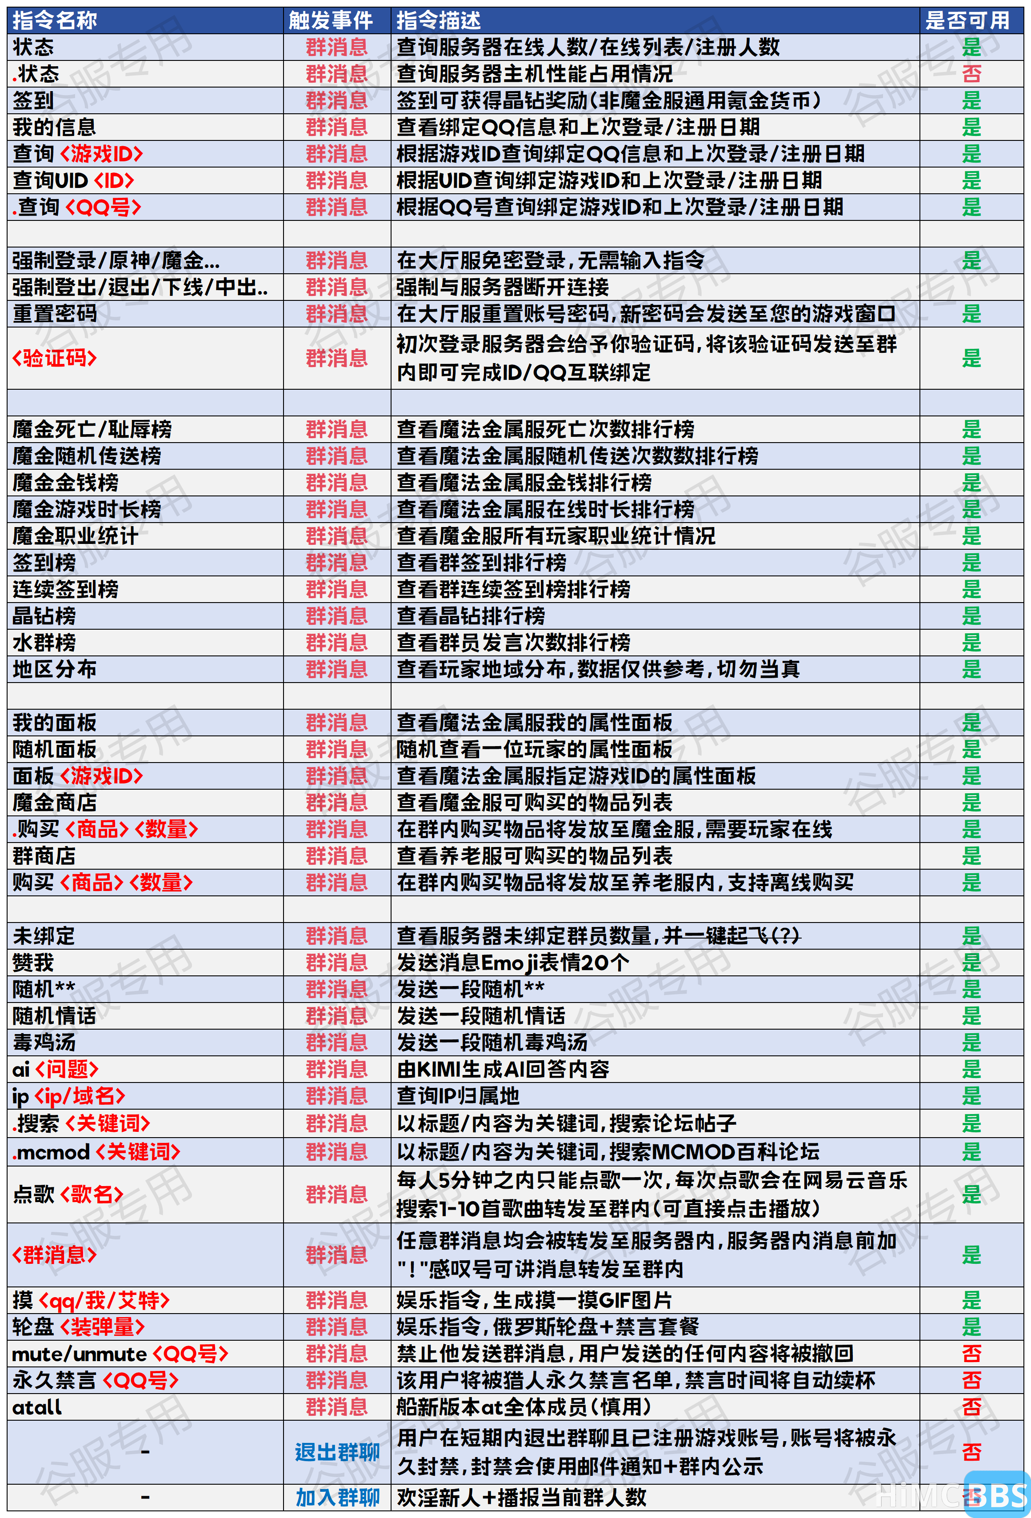Click the ip <ip/域名> command cell
The image size is (1031, 1518).
[x=145, y=1096]
